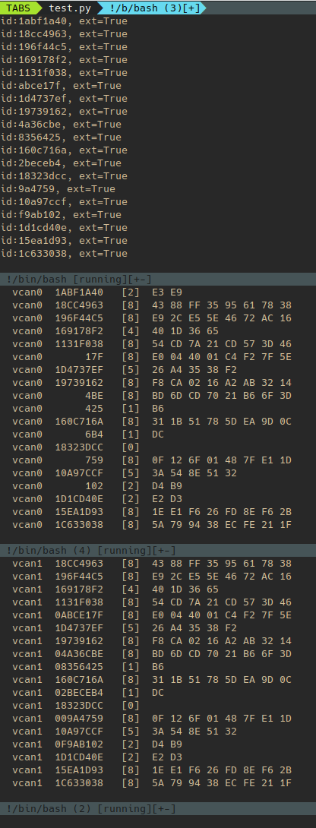Focus the !/bin/bash [running] status bar

coord(158,280)
